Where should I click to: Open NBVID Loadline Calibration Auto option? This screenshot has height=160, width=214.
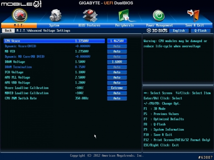tap(117, 93)
